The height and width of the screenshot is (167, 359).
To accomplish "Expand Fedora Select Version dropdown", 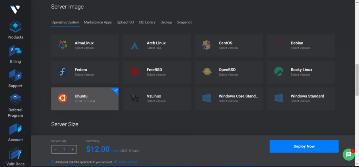I will pos(84,75).
